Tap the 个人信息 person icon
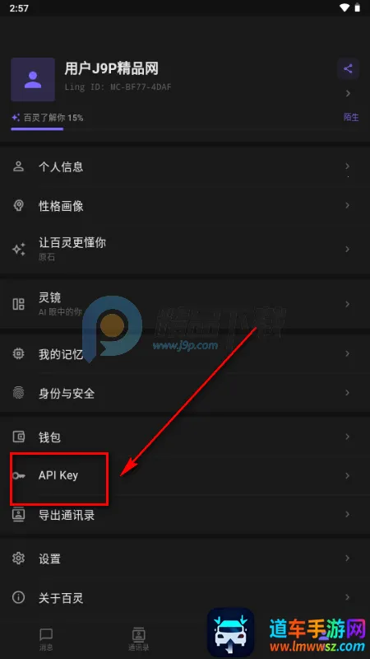370x659 pixels. coord(18,166)
